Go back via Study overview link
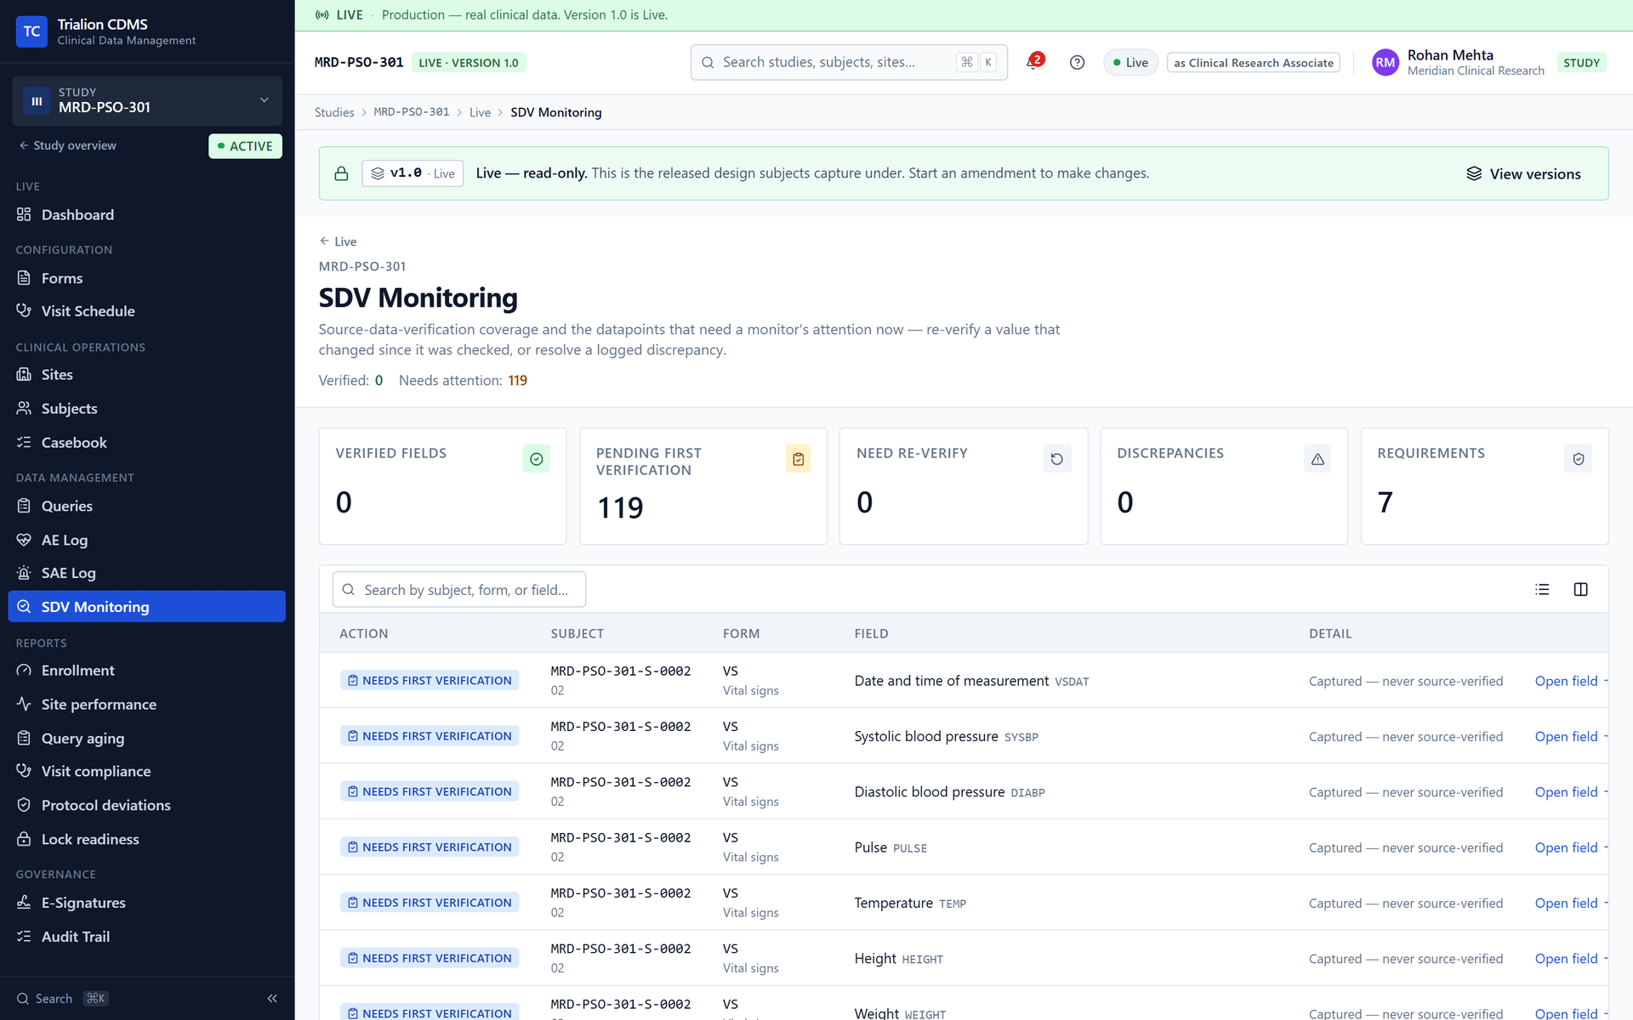Screen dimensions: 1633x1020 (68, 146)
